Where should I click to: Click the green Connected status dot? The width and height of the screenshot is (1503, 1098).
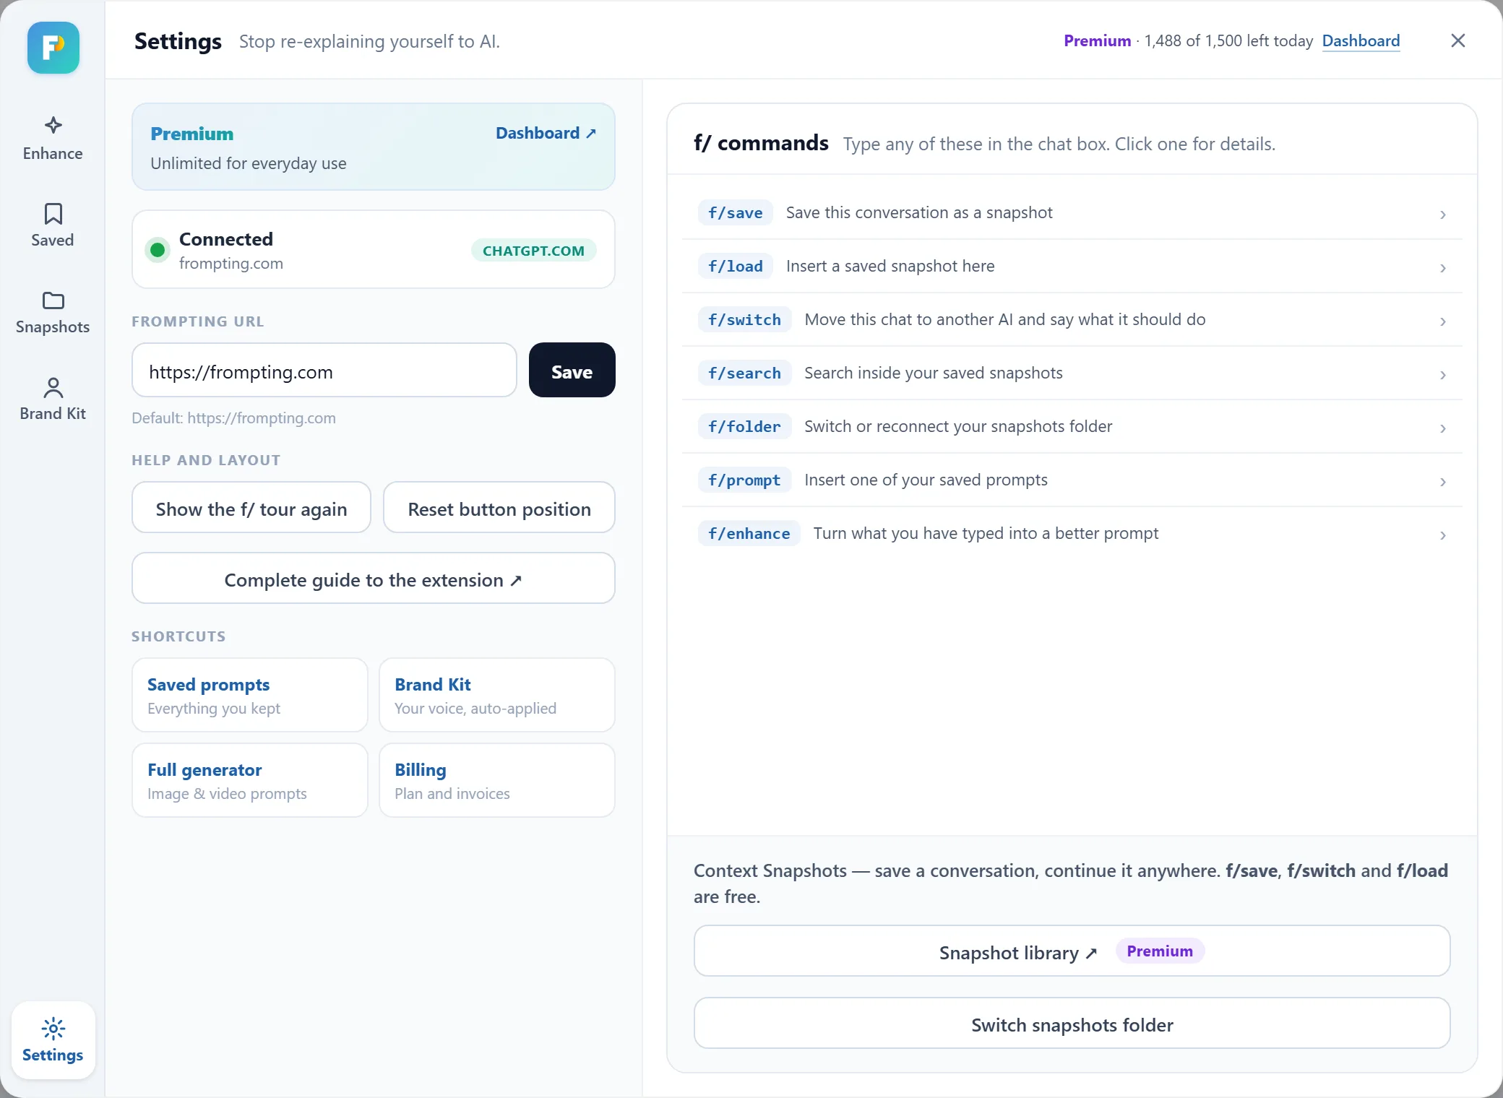(x=157, y=250)
